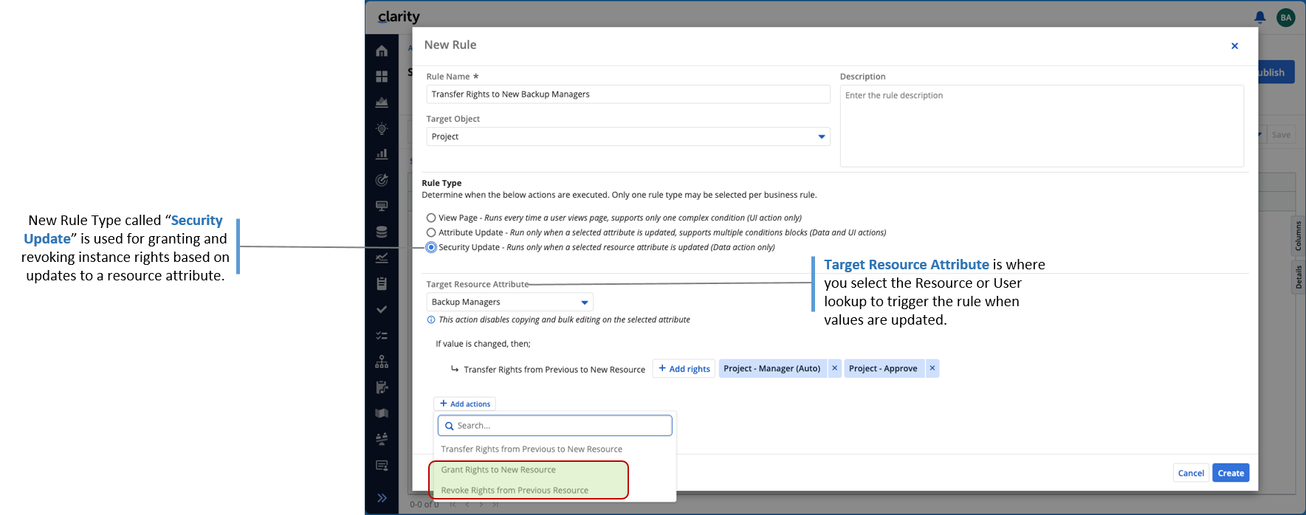
Task: Open the bar chart icon in sidebar
Action: (x=382, y=154)
